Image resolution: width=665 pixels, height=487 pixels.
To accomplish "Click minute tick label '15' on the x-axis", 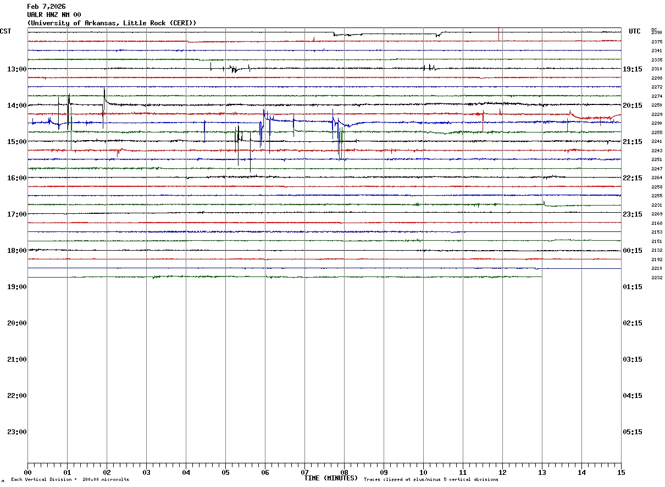I will (621, 472).
